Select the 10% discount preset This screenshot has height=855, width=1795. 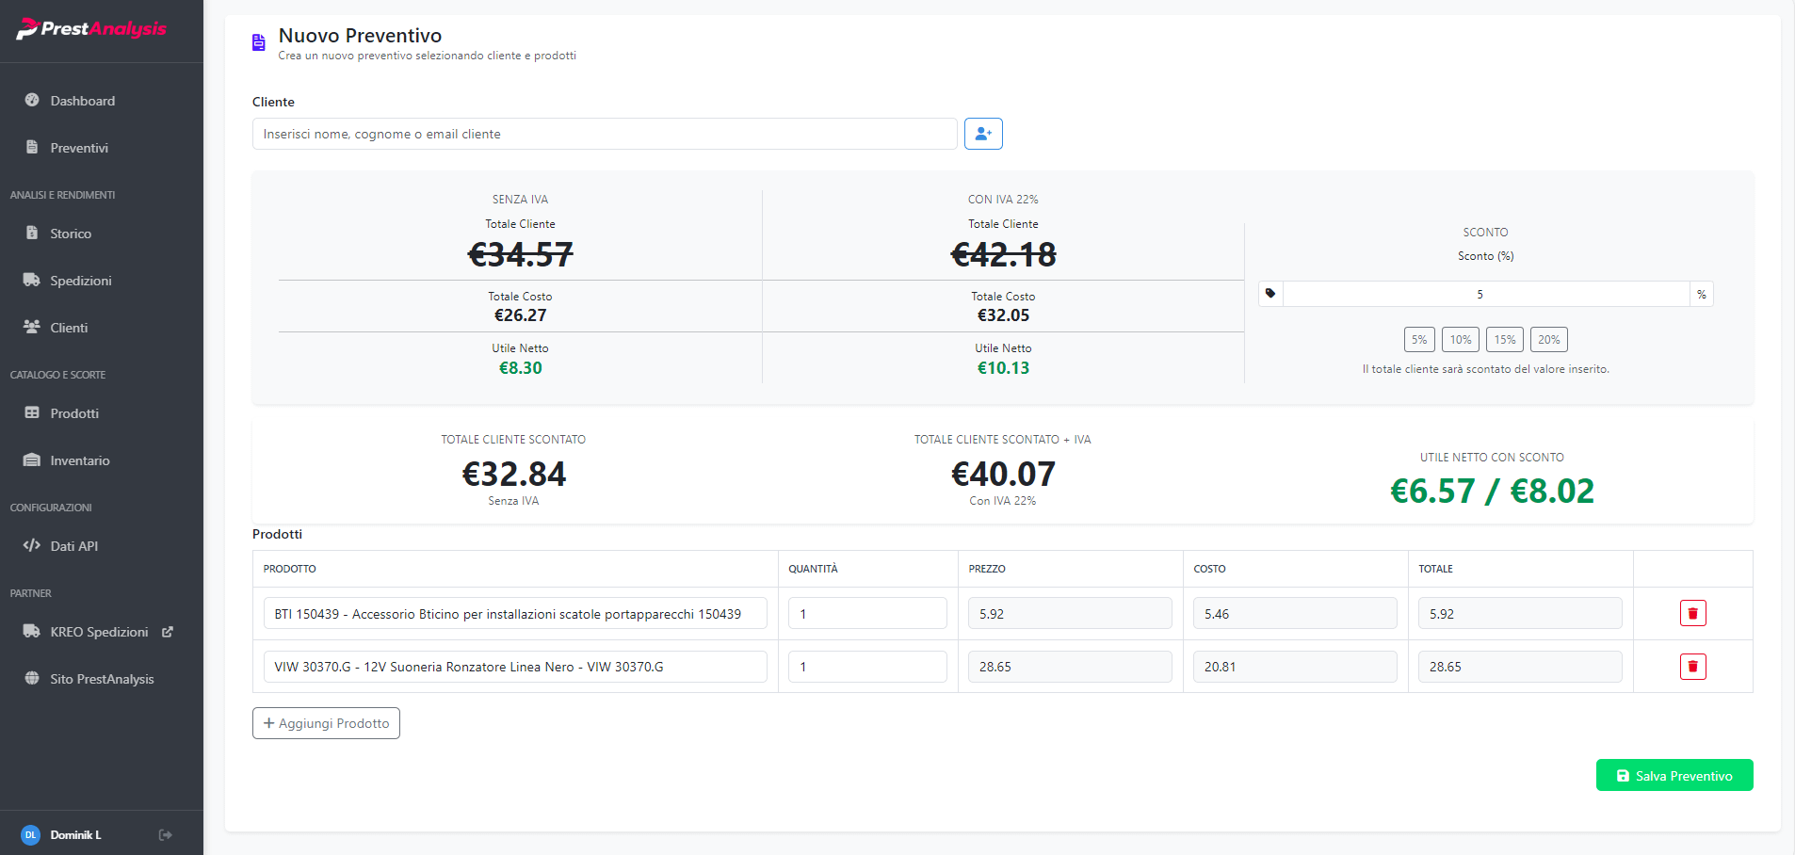pyautogui.click(x=1461, y=340)
